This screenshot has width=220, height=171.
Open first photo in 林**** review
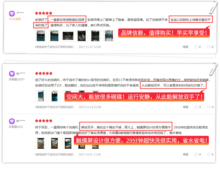tap(41, 143)
